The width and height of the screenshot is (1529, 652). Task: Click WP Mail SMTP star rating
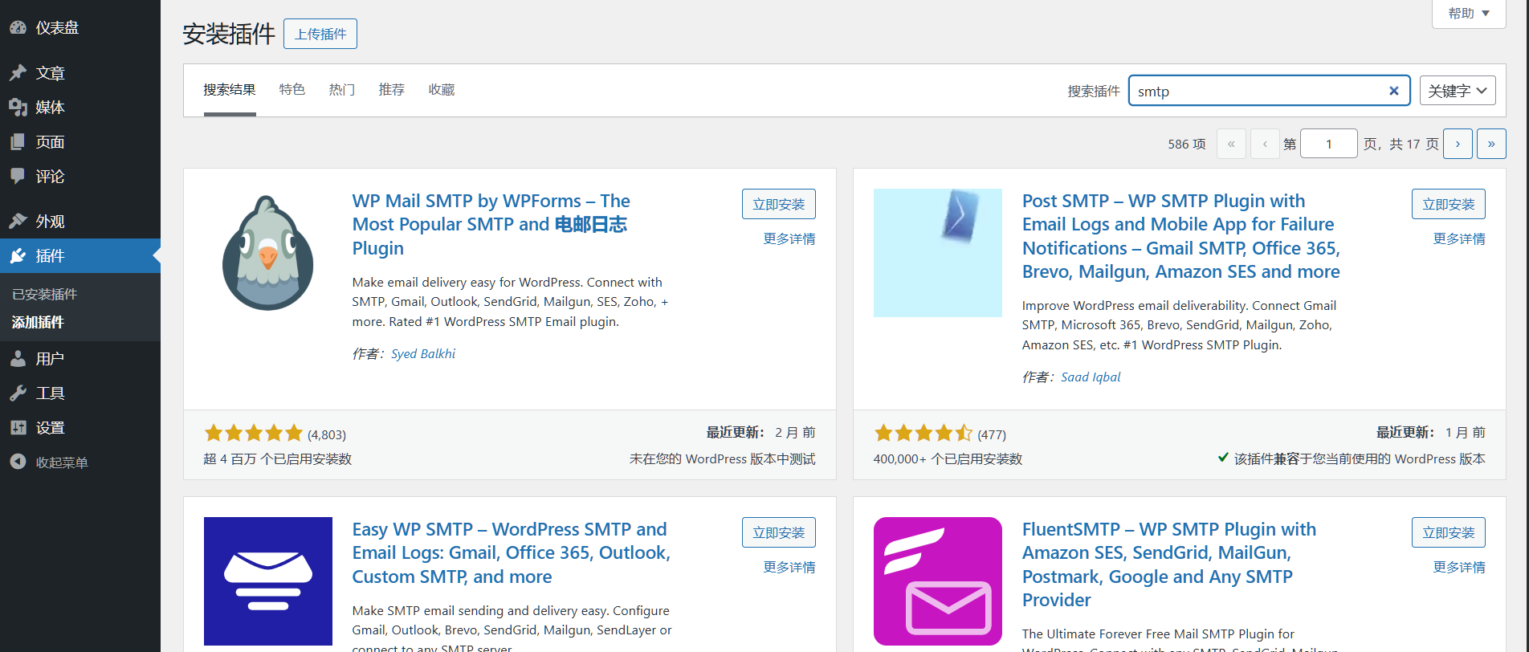point(253,434)
